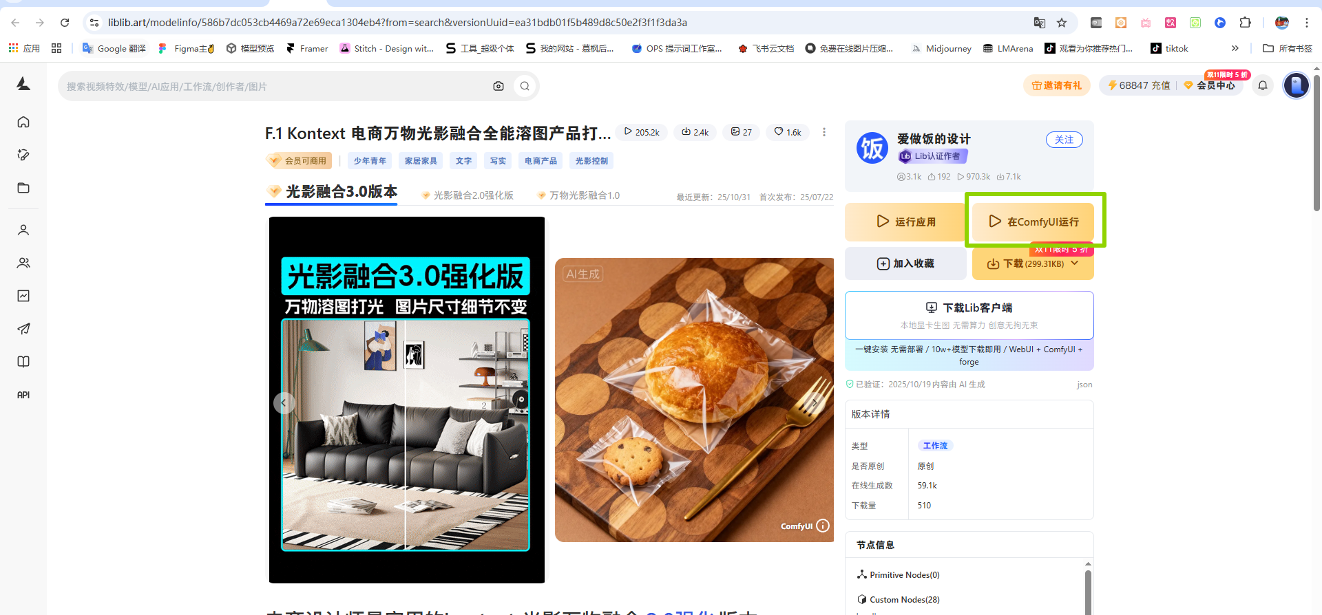Expand hidden bookmarks chevron
1322x615 pixels.
tap(1235, 48)
